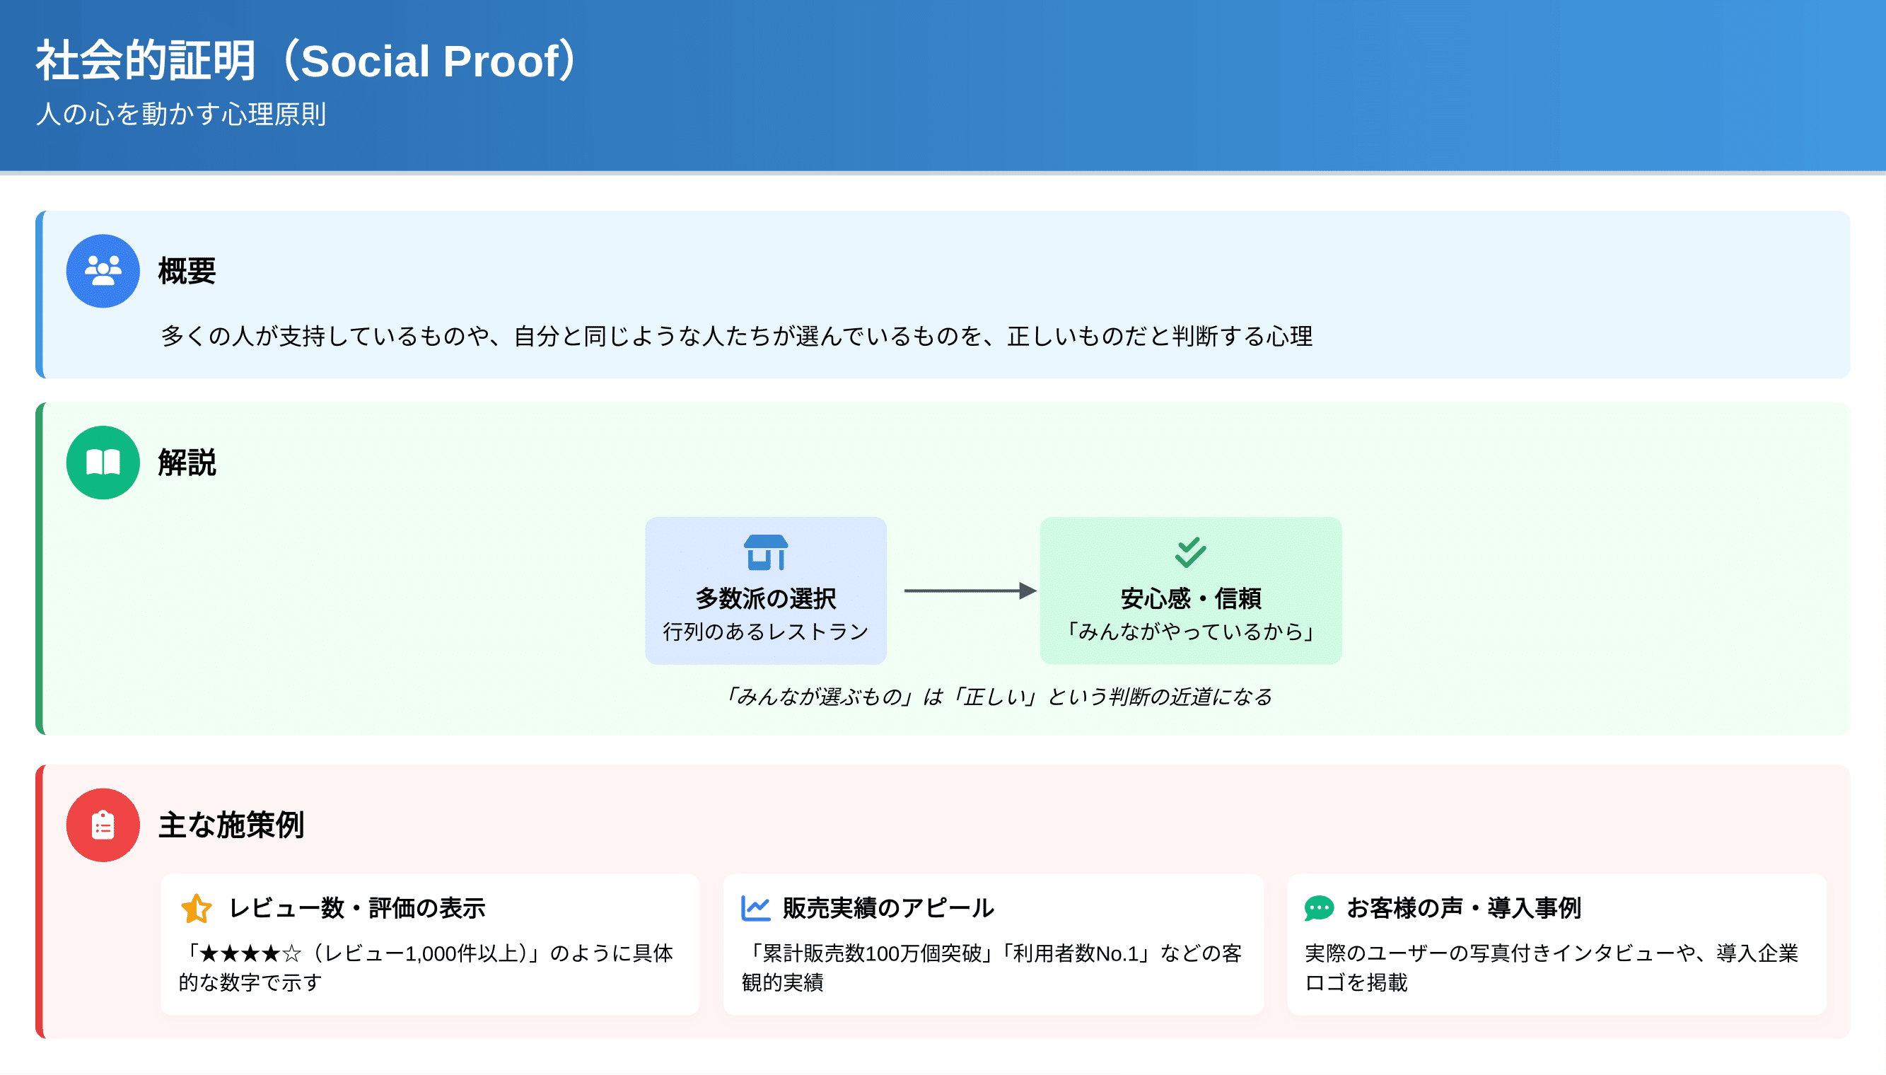This screenshot has width=1886, height=1075.
Task: Click the 解説 heading
Action: (187, 463)
